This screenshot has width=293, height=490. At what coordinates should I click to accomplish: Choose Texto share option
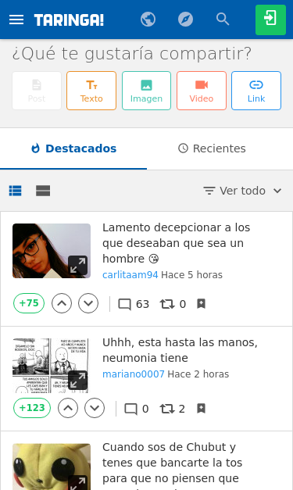(x=91, y=91)
